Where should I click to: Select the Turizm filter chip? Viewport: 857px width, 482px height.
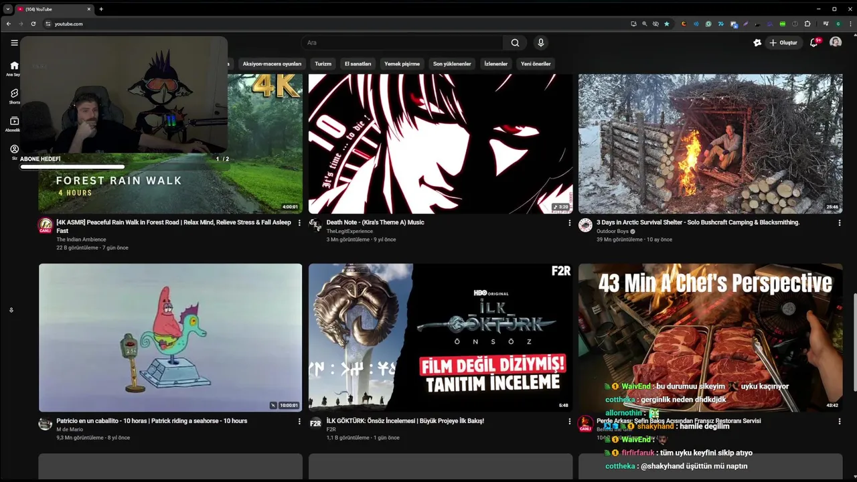(x=323, y=64)
